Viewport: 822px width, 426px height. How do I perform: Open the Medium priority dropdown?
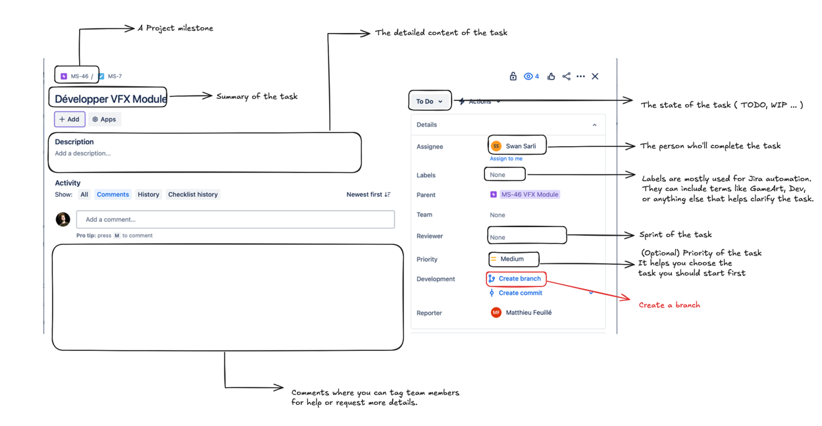point(513,259)
